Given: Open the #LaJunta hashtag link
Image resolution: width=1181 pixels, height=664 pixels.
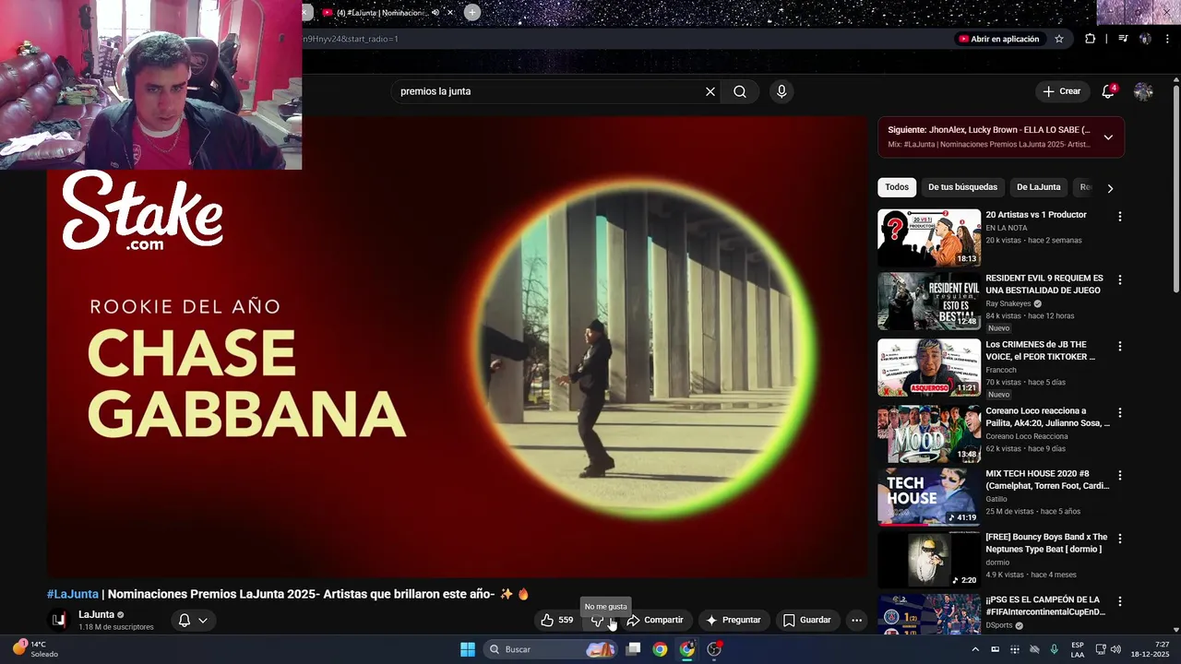Looking at the screenshot, I should point(73,594).
